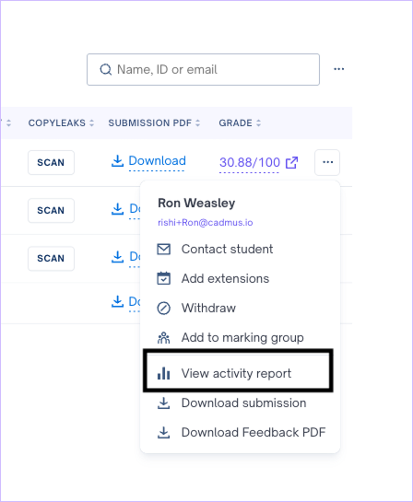Image resolution: width=413 pixels, height=502 pixels.
Task: Click the external link icon next to the grade
Action: click(291, 163)
